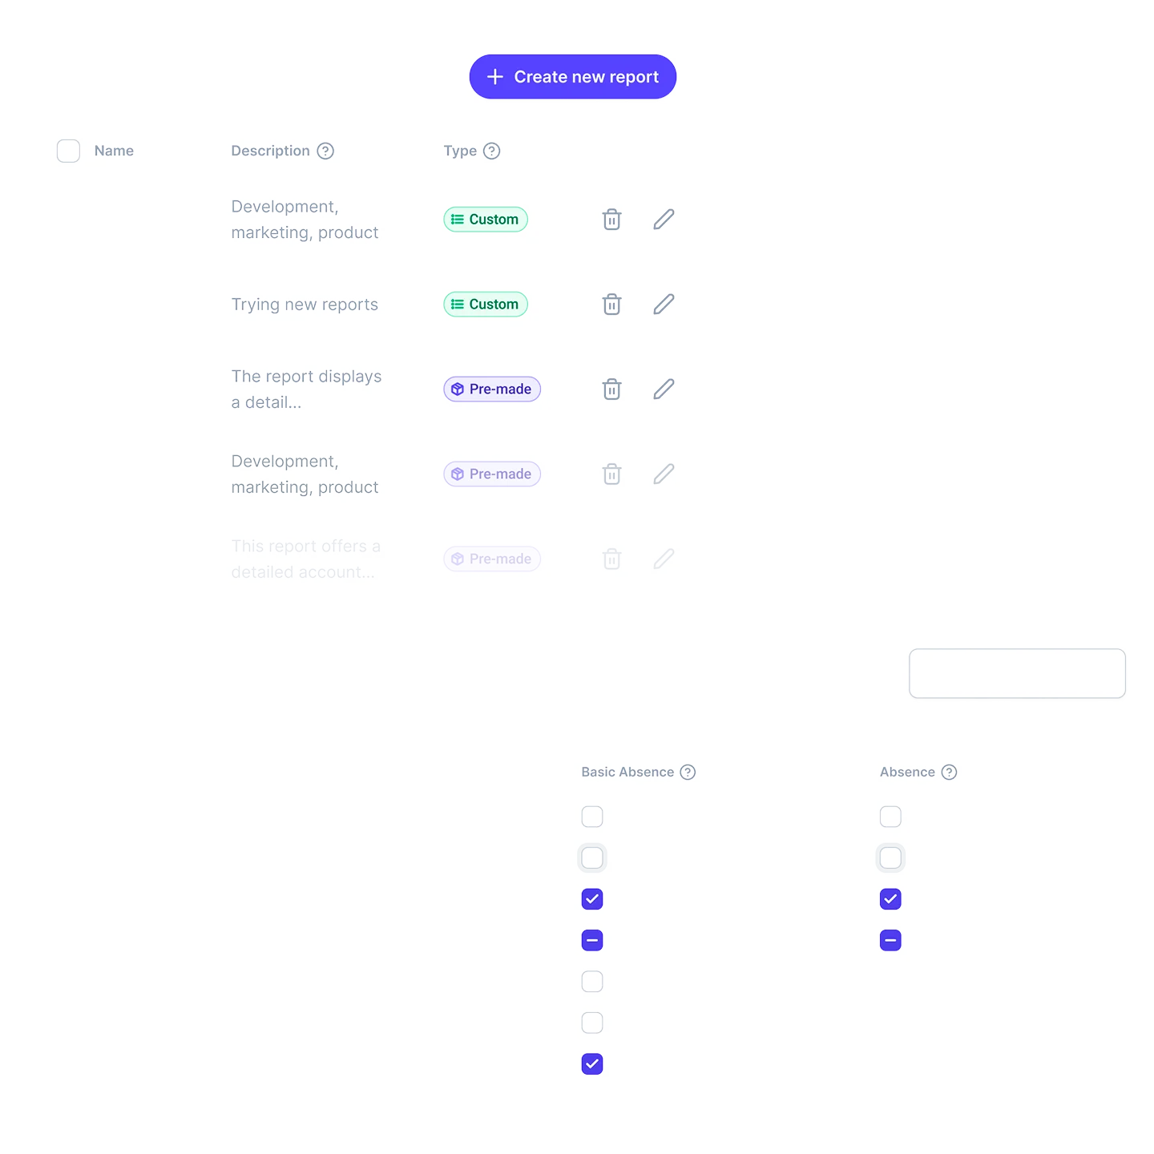Viewport: 1154px width, 1154px height.
Task: Delete the report with "Pre-made" type in row four
Action: pos(611,474)
